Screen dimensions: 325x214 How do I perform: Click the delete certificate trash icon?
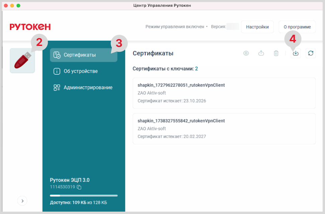click(276, 53)
